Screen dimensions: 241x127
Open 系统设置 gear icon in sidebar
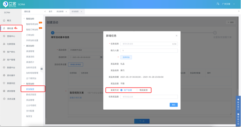pyautogui.click(x=4, y=99)
